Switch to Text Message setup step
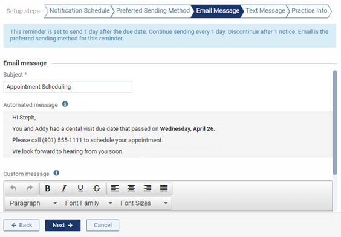 tap(265, 11)
